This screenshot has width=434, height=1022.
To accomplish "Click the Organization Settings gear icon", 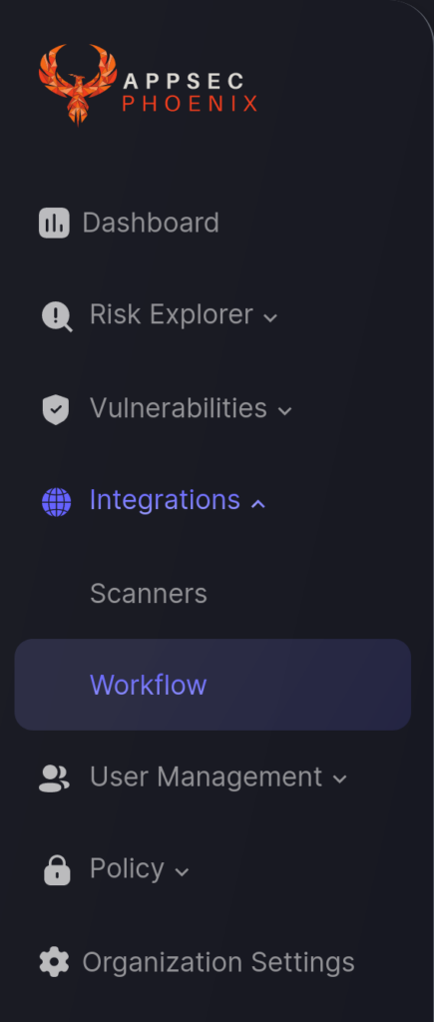I will click(54, 962).
